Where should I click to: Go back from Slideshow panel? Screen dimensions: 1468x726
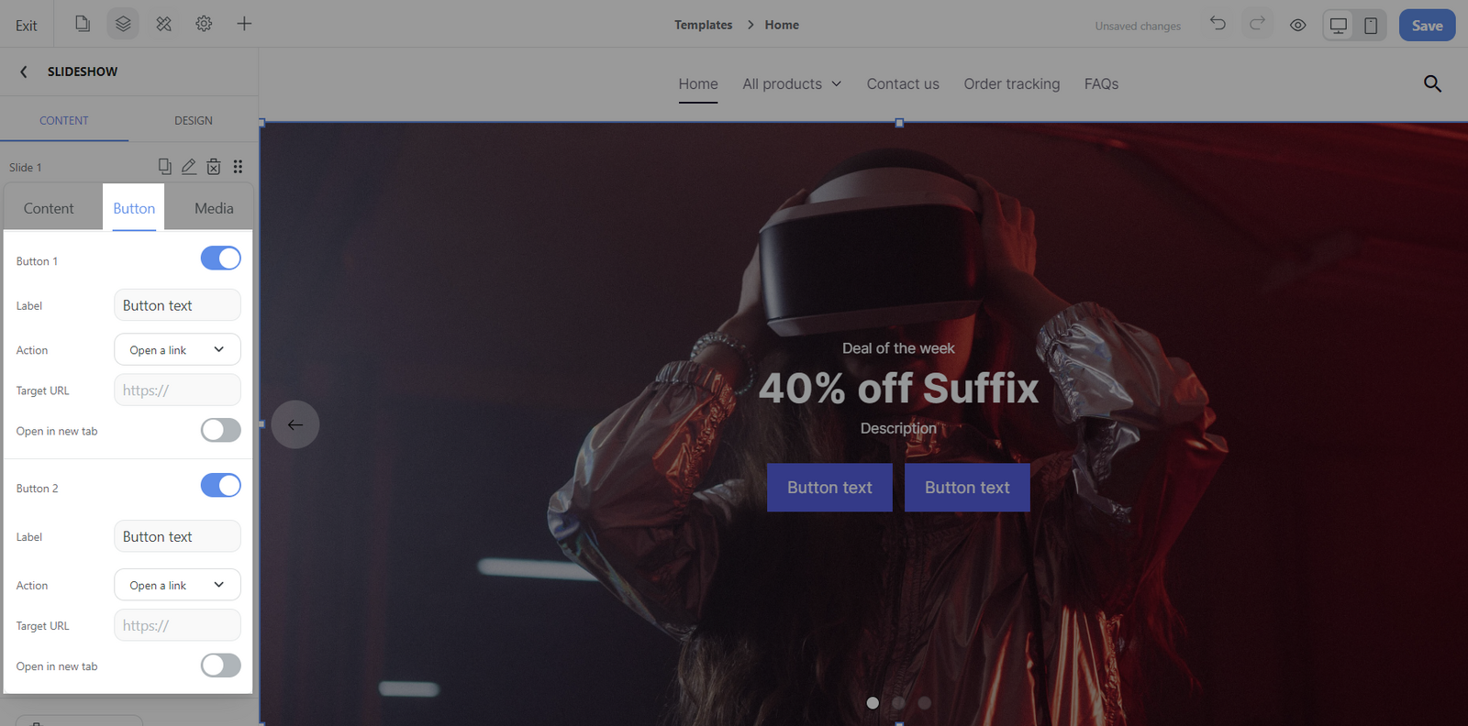tap(24, 71)
